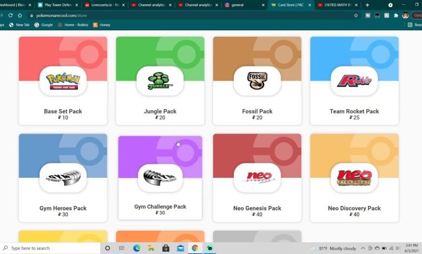422x254 pixels.
Task: Open a new browser tab
Action: 367,5
